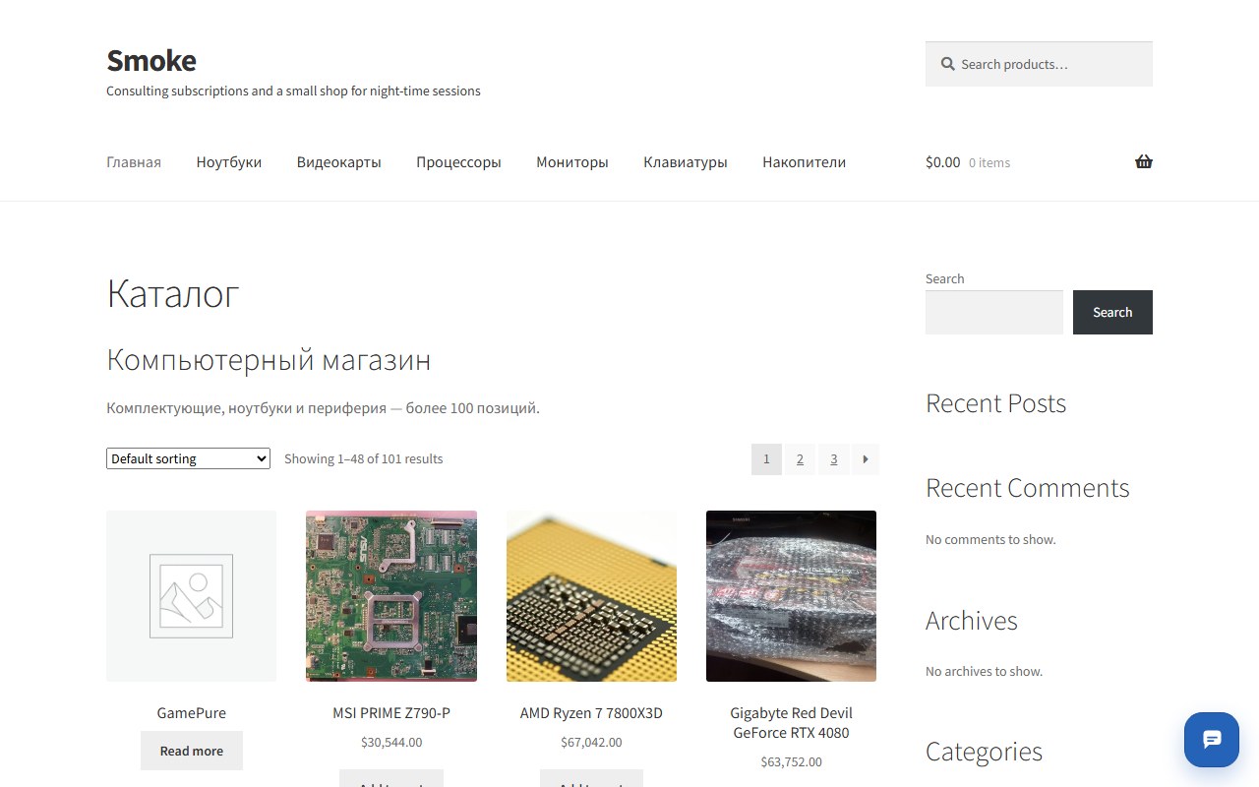The height and width of the screenshot is (787, 1259).
Task: Open the AMD Ryzen 7 7800X3D title
Action: tap(591, 713)
